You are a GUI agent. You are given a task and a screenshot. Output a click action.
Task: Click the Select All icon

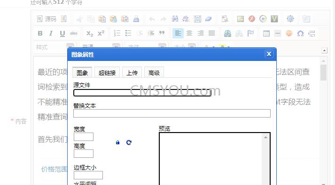coord(197,19)
